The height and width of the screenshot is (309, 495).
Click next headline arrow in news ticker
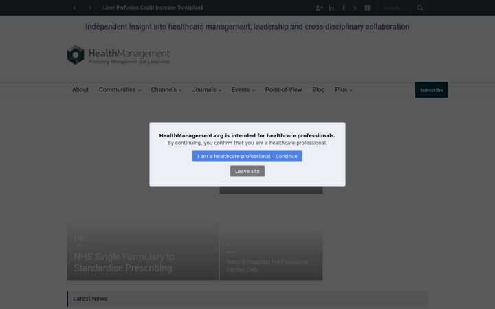90,8
